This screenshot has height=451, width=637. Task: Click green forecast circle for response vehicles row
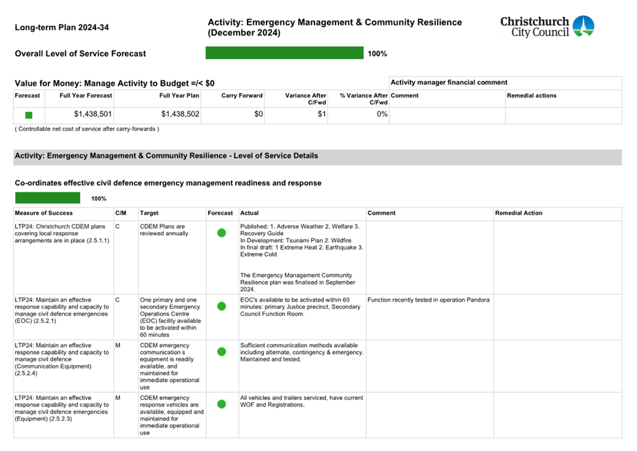221,404
